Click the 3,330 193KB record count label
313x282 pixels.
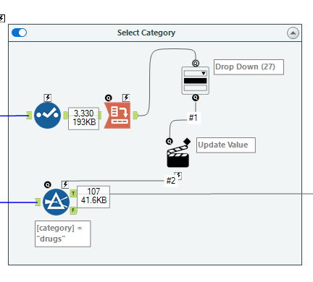[x=84, y=119]
